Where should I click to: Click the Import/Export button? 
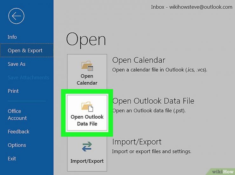coord(87,154)
